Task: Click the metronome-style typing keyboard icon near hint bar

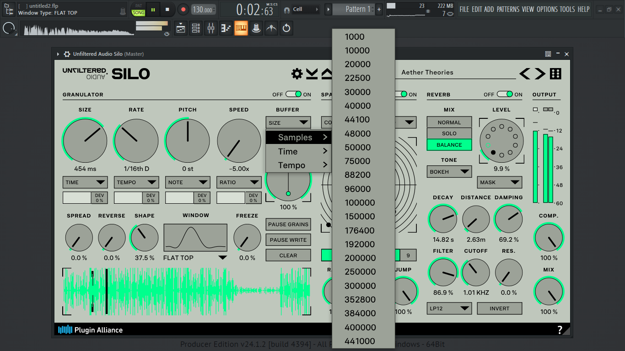Action: tap(123, 11)
